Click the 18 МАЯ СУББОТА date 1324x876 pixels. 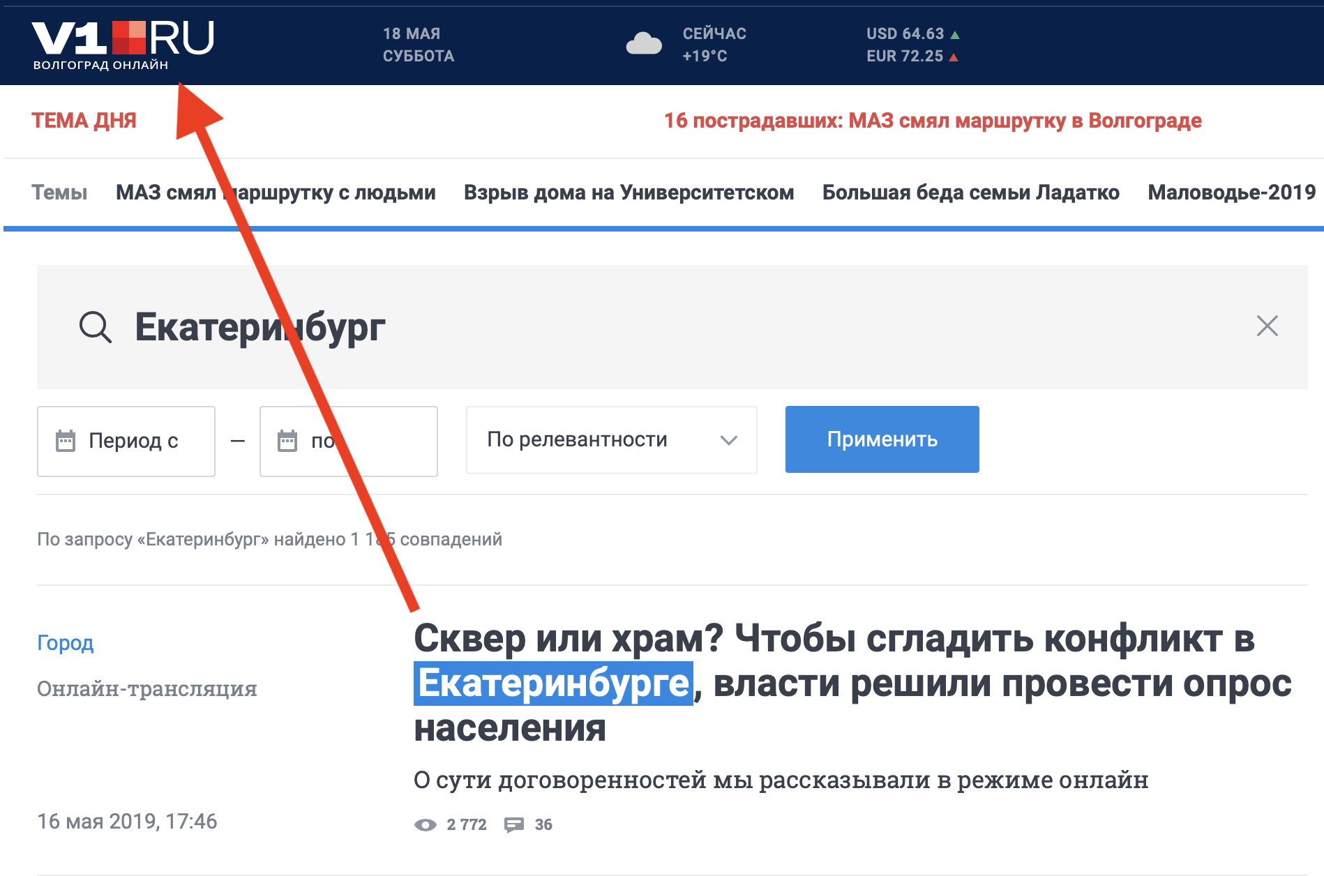[419, 45]
